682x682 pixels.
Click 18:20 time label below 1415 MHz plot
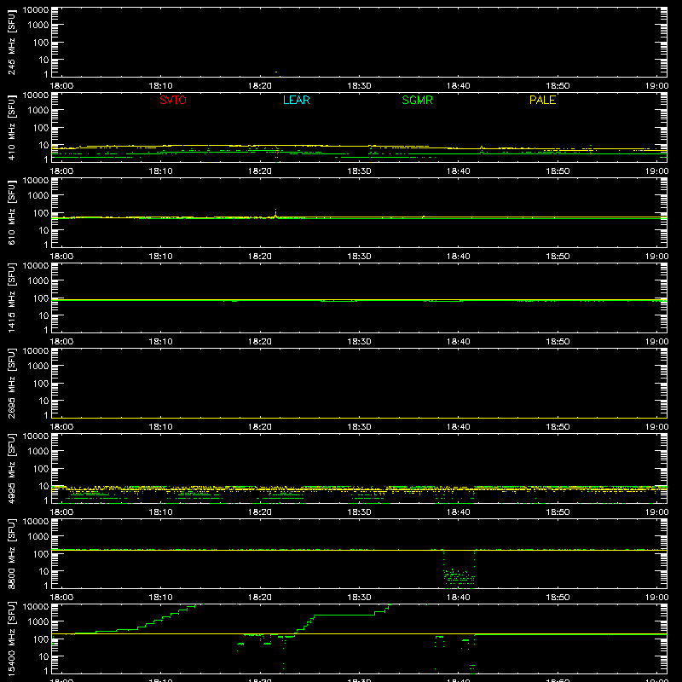tap(260, 342)
